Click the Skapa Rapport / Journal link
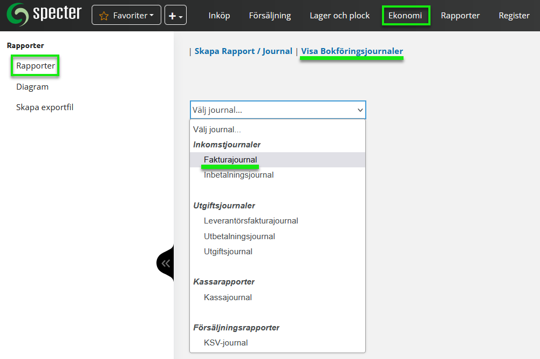This screenshot has width=540, height=359. coord(243,51)
